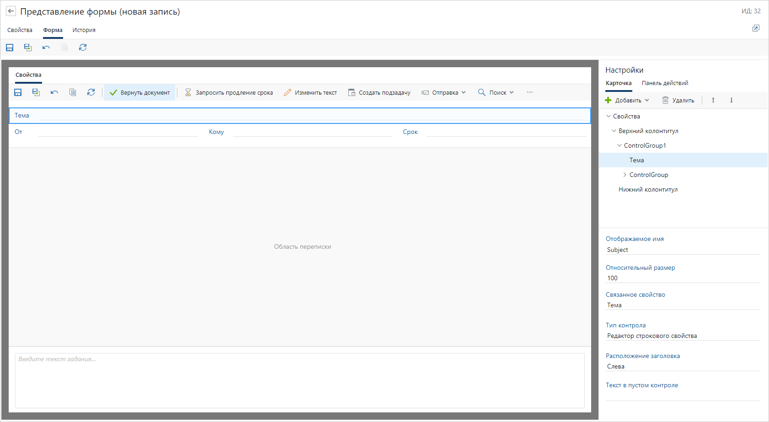Viewport: 769px width, 422px height.
Task: Select Нижний колонтитул in the tree
Action: click(x=648, y=189)
